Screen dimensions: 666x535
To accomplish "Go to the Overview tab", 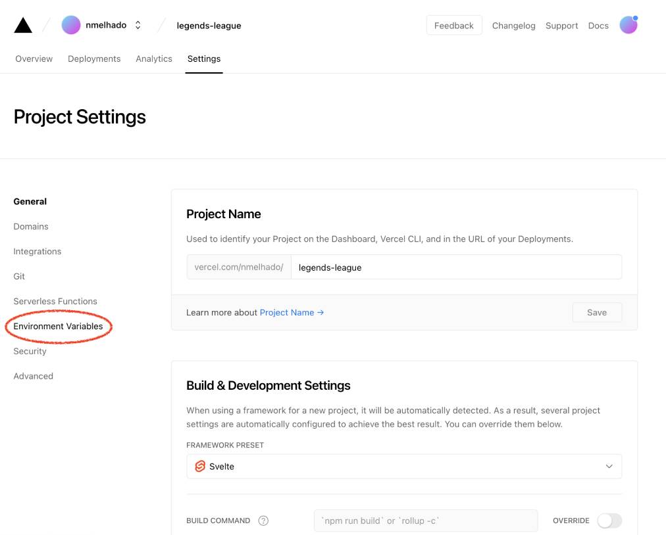I will point(34,58).
